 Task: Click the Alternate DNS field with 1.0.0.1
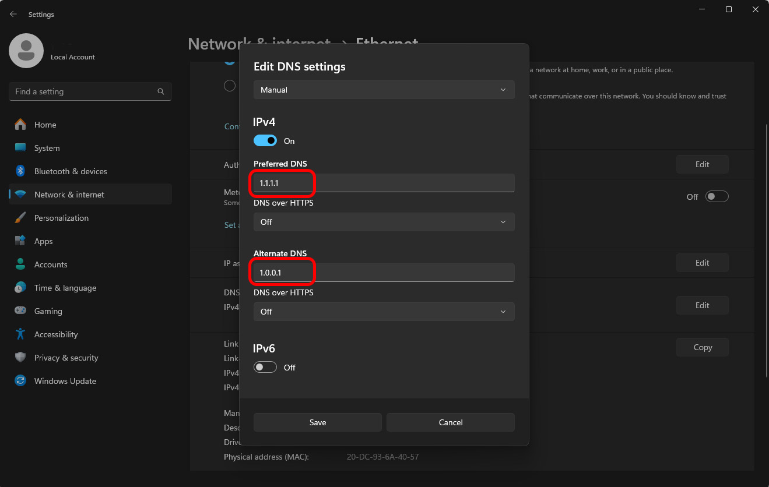tap(384, 273)
